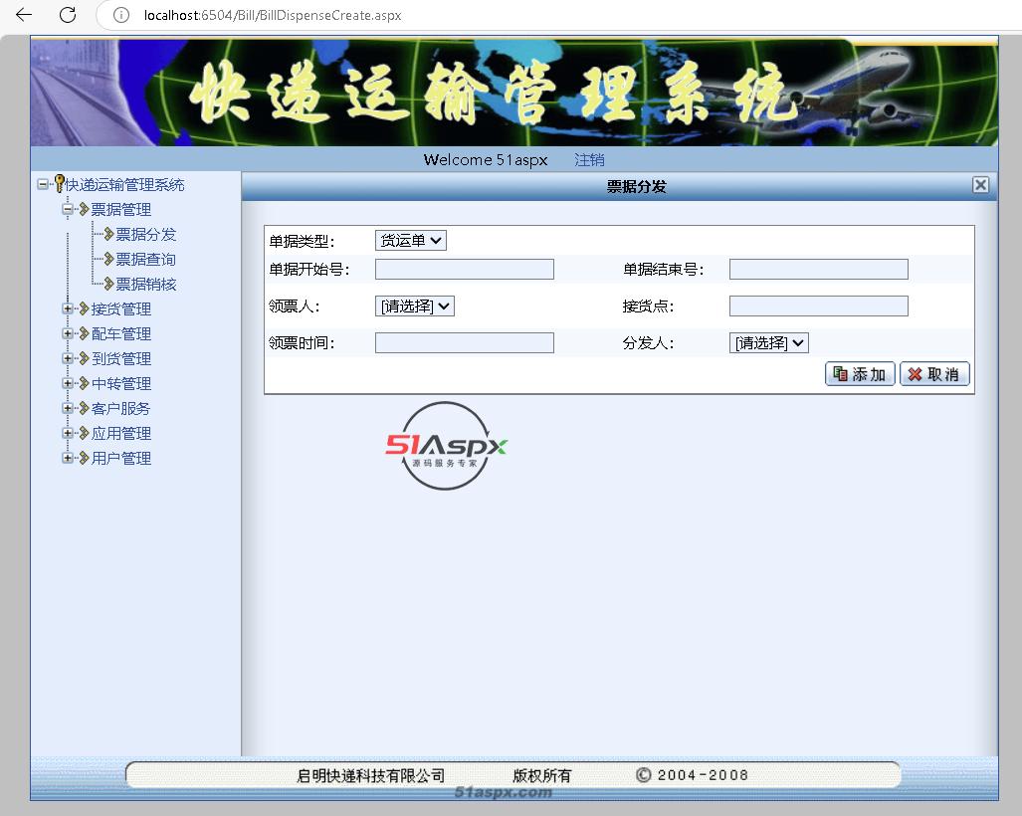
Task: Click the key icon of the root node
Action: tap(60, 184)
